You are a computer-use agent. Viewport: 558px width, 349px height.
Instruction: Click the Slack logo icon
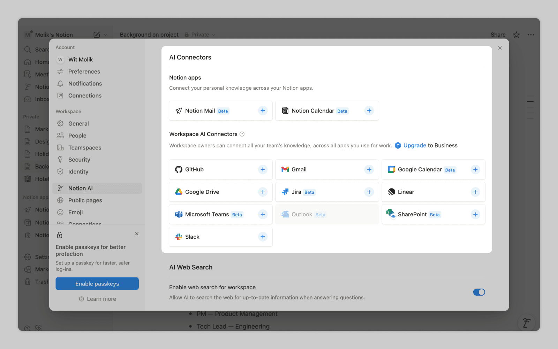[x=179, y=237]
